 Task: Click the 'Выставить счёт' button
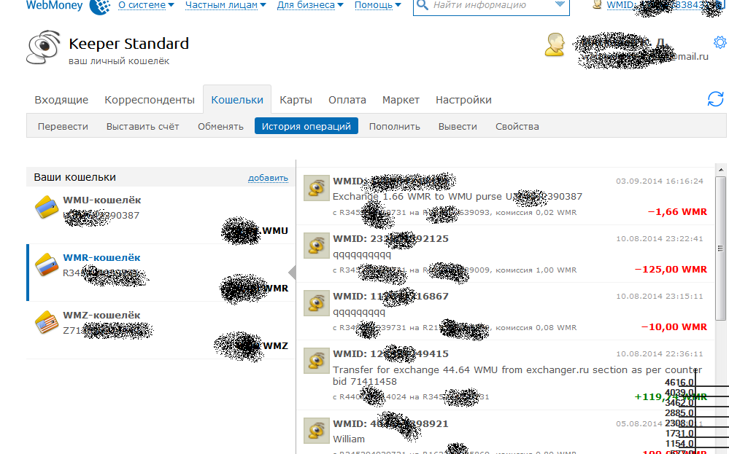click(142, 126)
